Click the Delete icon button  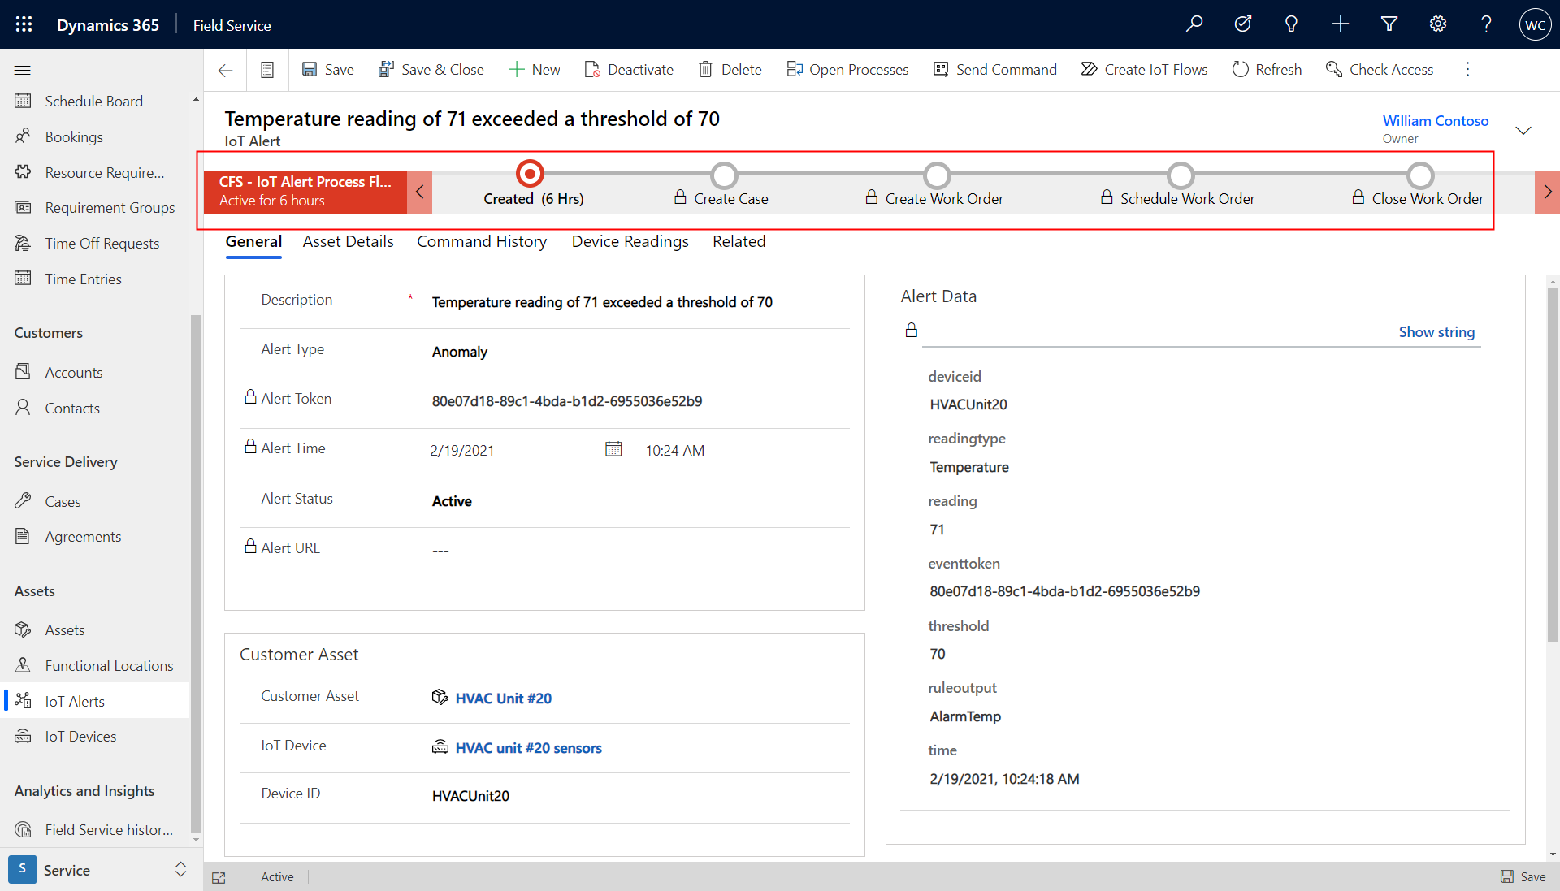point(730,67)
